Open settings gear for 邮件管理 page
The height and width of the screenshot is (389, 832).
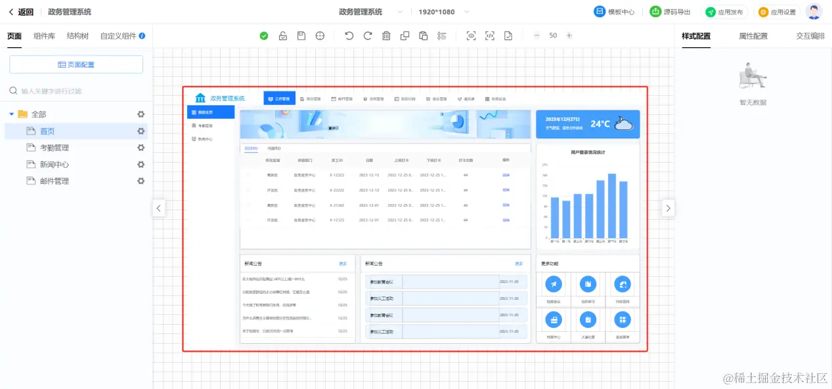pyautogui.click(x=141, y=181)
